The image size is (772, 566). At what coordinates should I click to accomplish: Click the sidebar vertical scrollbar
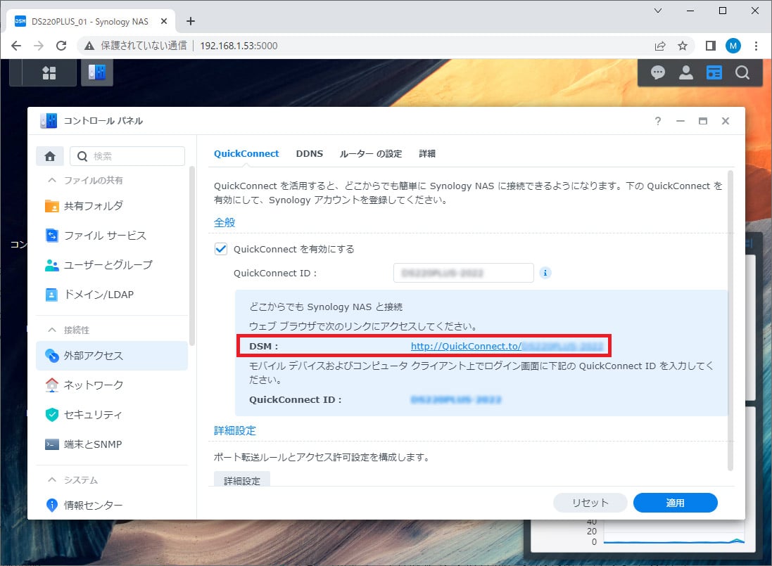click(x=192, y=256)
